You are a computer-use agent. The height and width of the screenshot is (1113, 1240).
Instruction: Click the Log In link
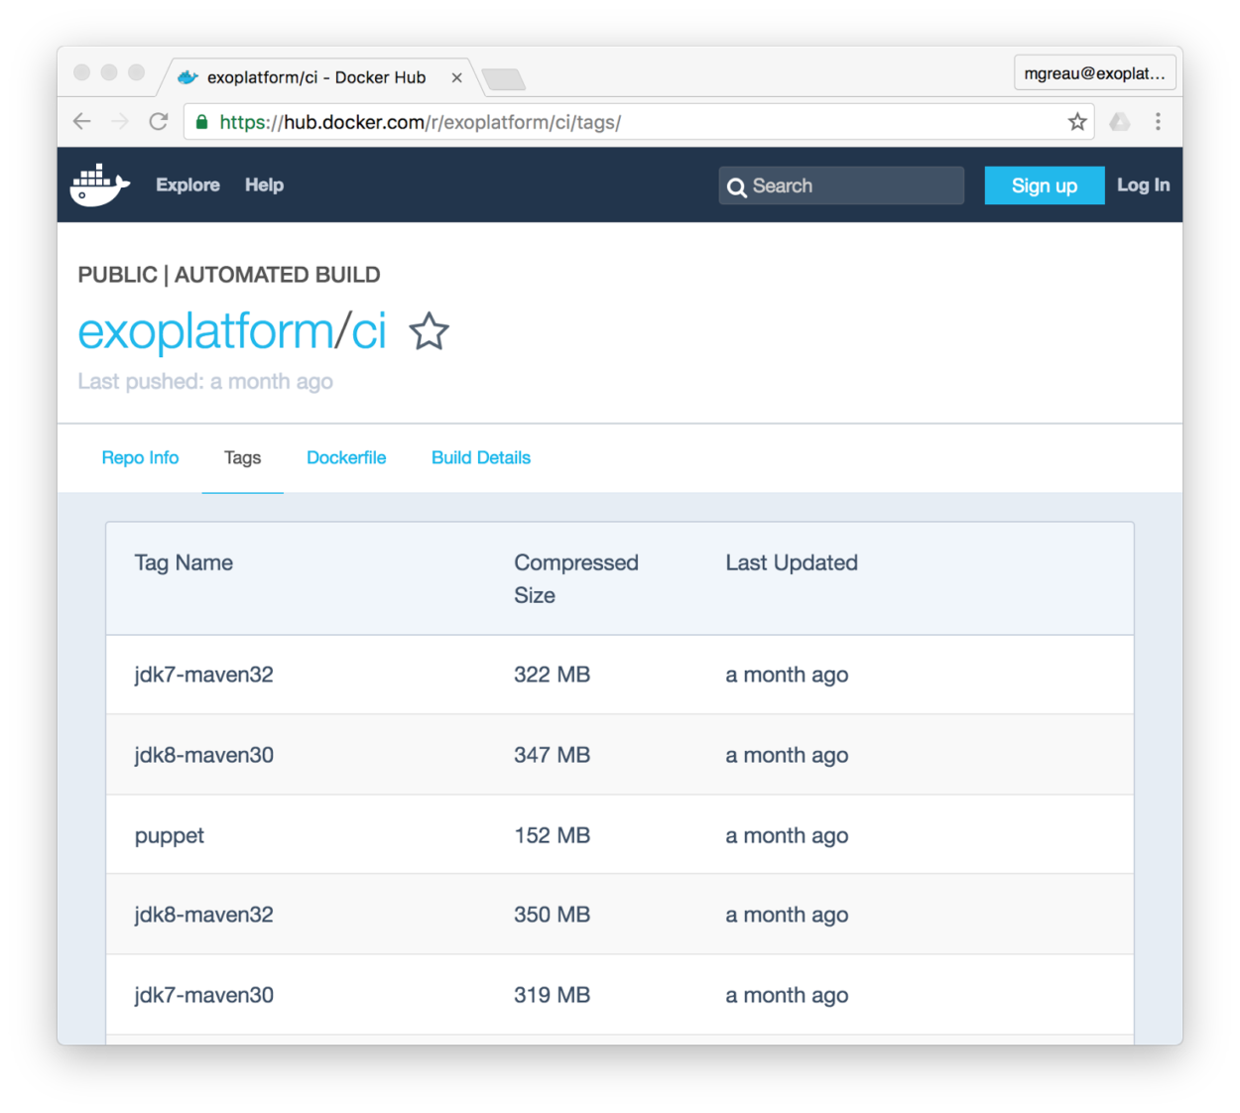pyautogui.click(x=1143, y=185)
